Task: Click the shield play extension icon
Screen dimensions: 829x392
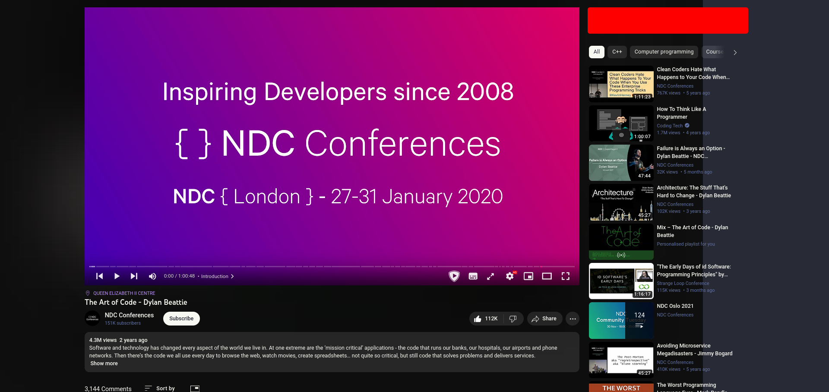Action: click(x=454, y=276)
